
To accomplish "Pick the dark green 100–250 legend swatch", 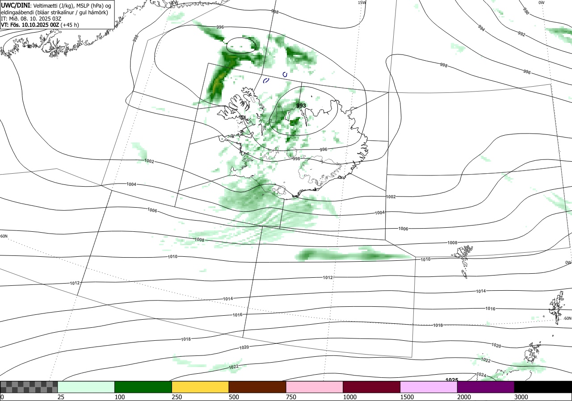I will point(143,387).
